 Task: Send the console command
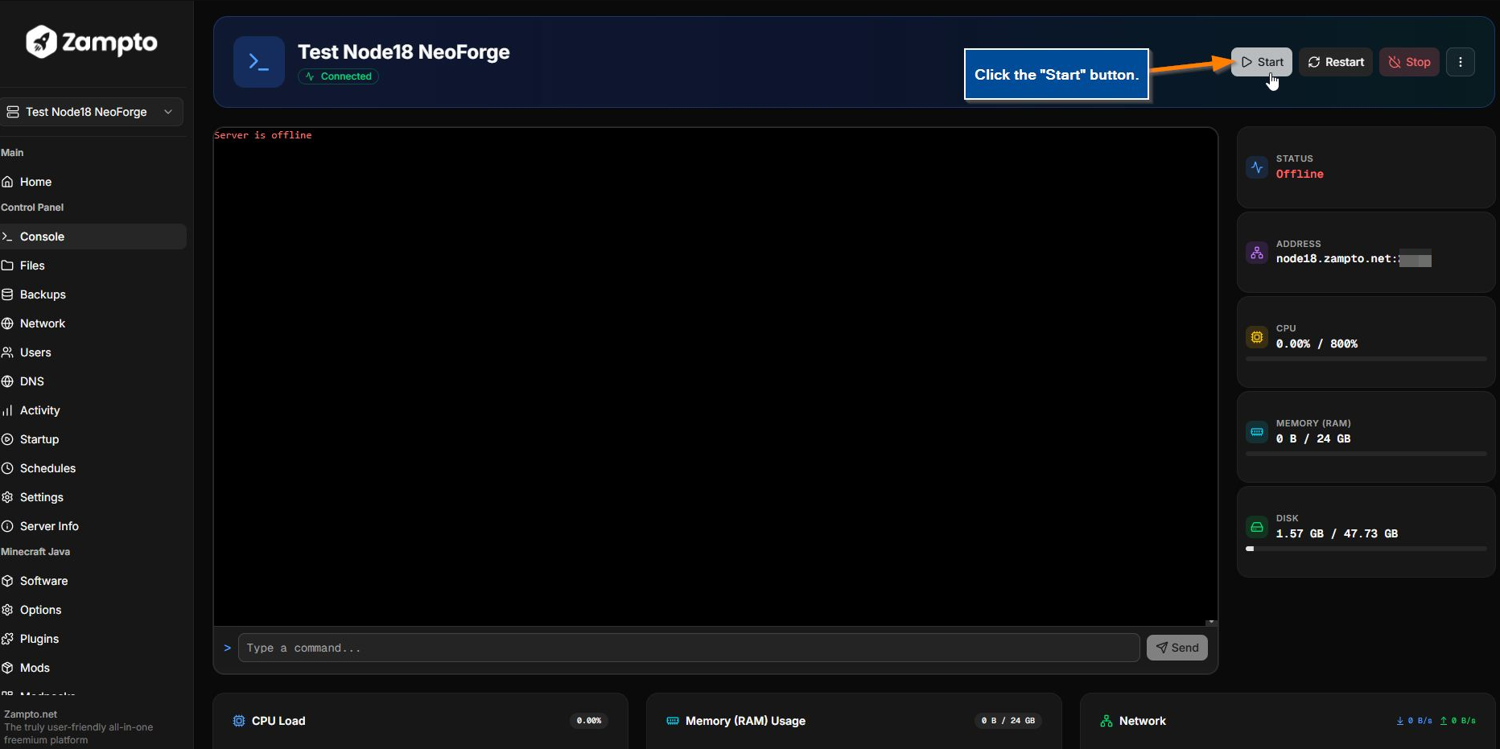(1177, 648)
